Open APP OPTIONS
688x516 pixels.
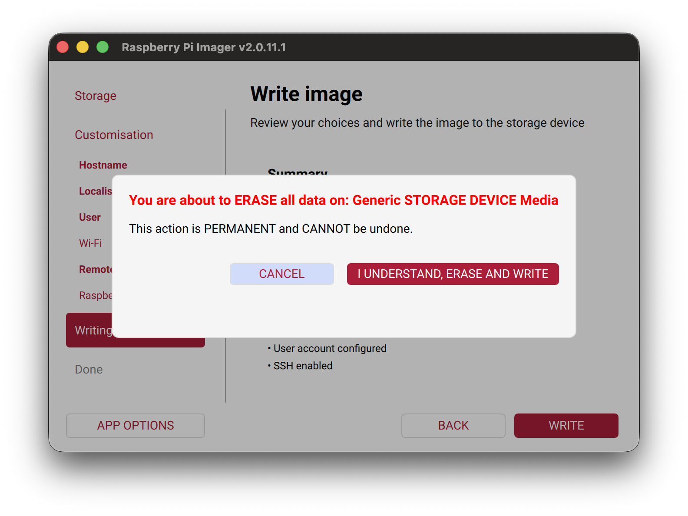(136, 426)
